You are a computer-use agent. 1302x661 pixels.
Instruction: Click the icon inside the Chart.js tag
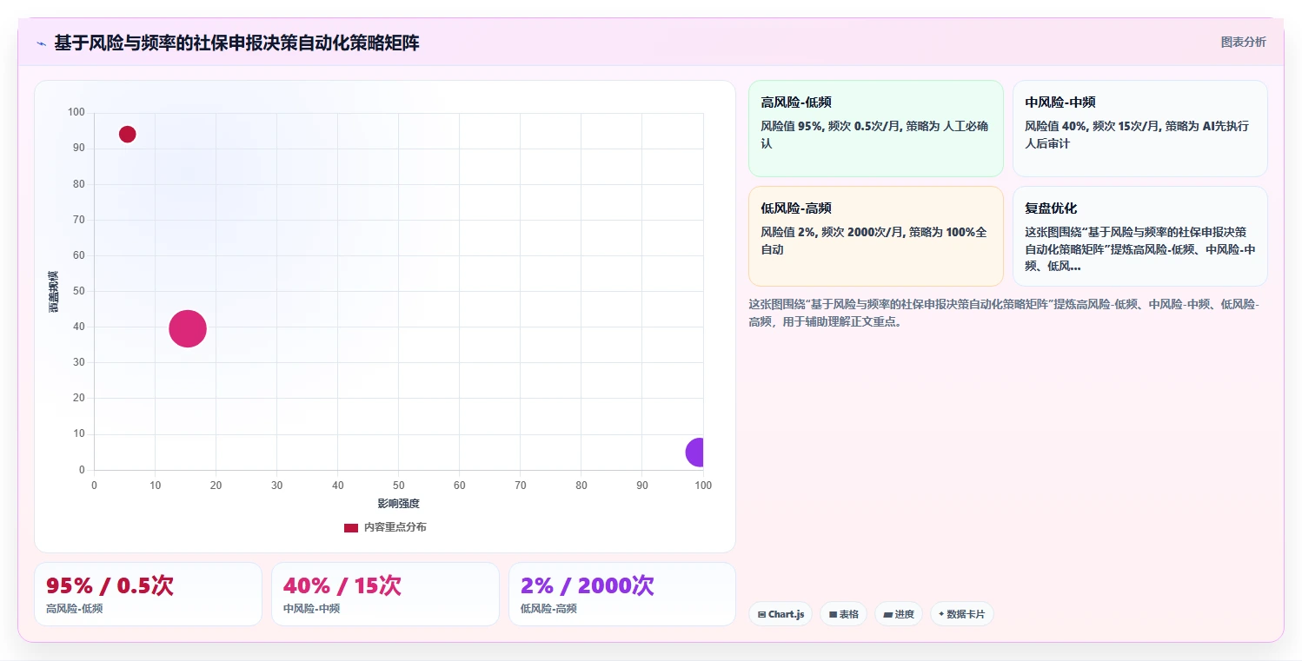click(762, 614)
